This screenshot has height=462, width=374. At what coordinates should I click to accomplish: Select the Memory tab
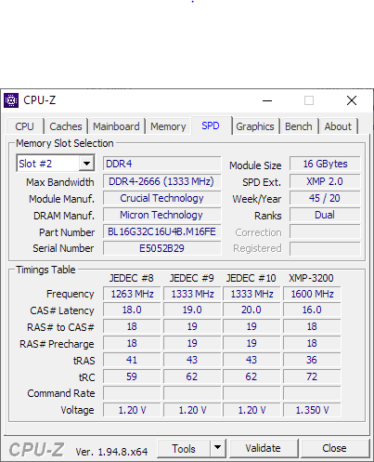[x=168, y=126]
